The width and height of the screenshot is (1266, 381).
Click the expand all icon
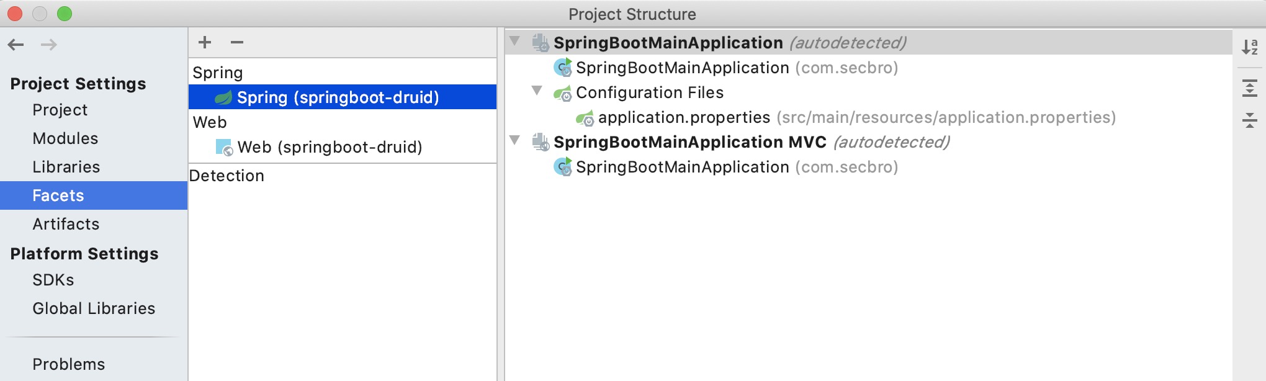(x=1250, y=88)
